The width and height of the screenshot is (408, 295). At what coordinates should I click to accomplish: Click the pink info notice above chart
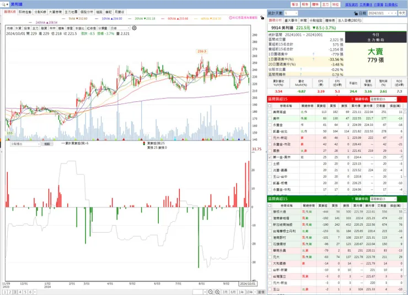click(243, 18)
